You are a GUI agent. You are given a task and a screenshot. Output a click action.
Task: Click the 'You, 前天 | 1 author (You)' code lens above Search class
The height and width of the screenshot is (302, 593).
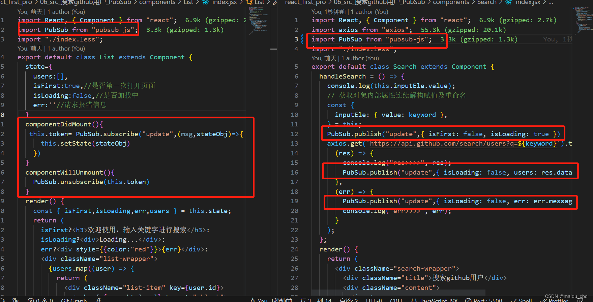(x=345, y=58)
